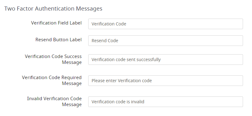This screenshot has height=116, width=252.
Task: Place cursor on 'Verification Code' placeholder text
Action: coord(109,24)
